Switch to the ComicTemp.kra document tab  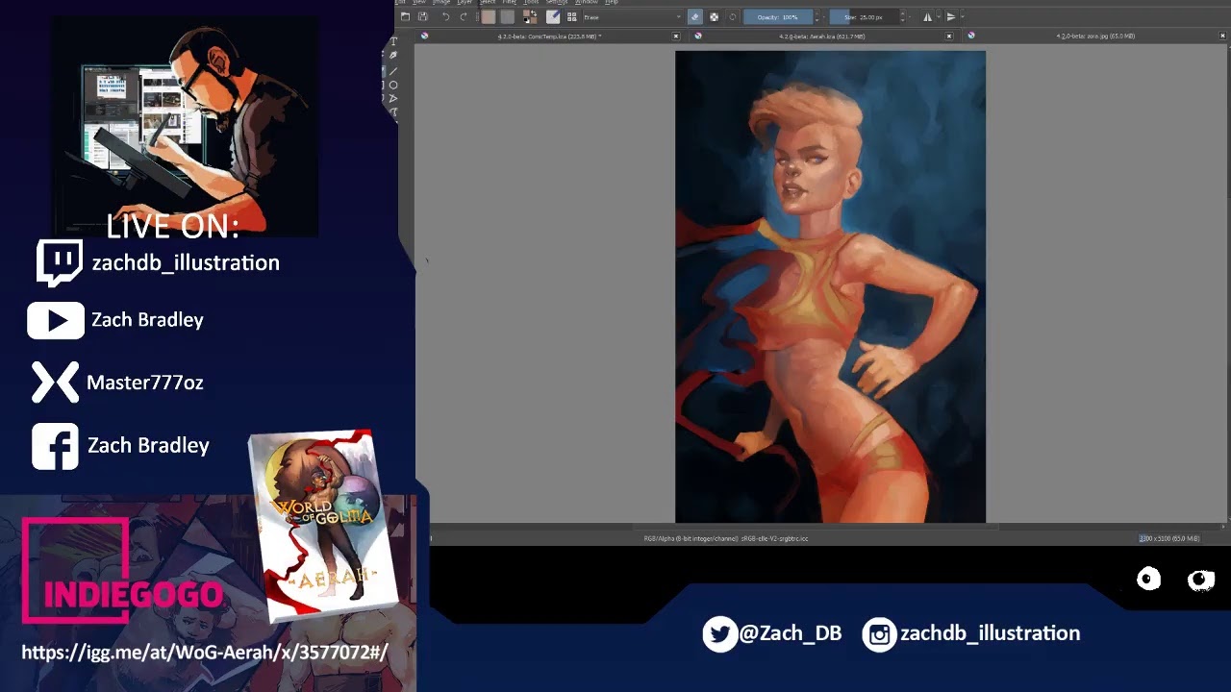coord(548,37)
